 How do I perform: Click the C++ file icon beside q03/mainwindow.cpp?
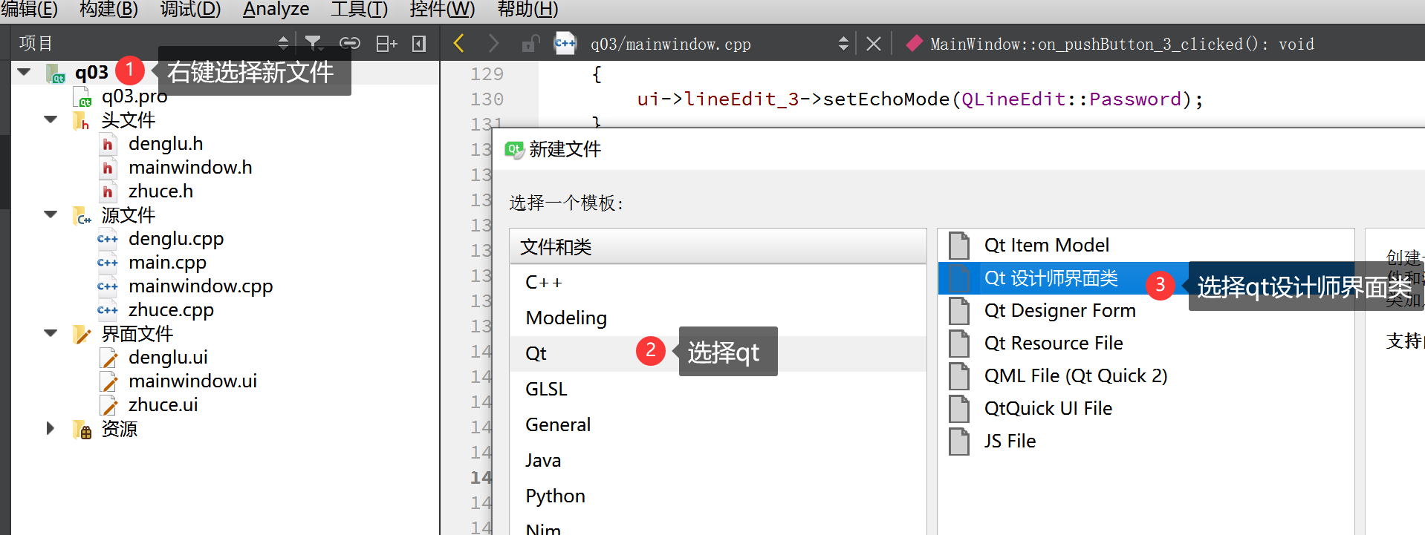click(565, 44)
